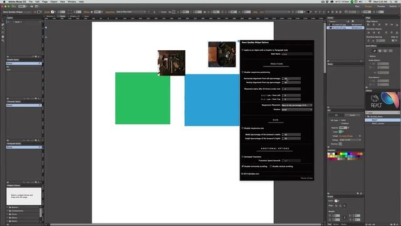Check Disable responsive positioning
401x226 pixels.
pyautogui.click(x=242, y=72)
